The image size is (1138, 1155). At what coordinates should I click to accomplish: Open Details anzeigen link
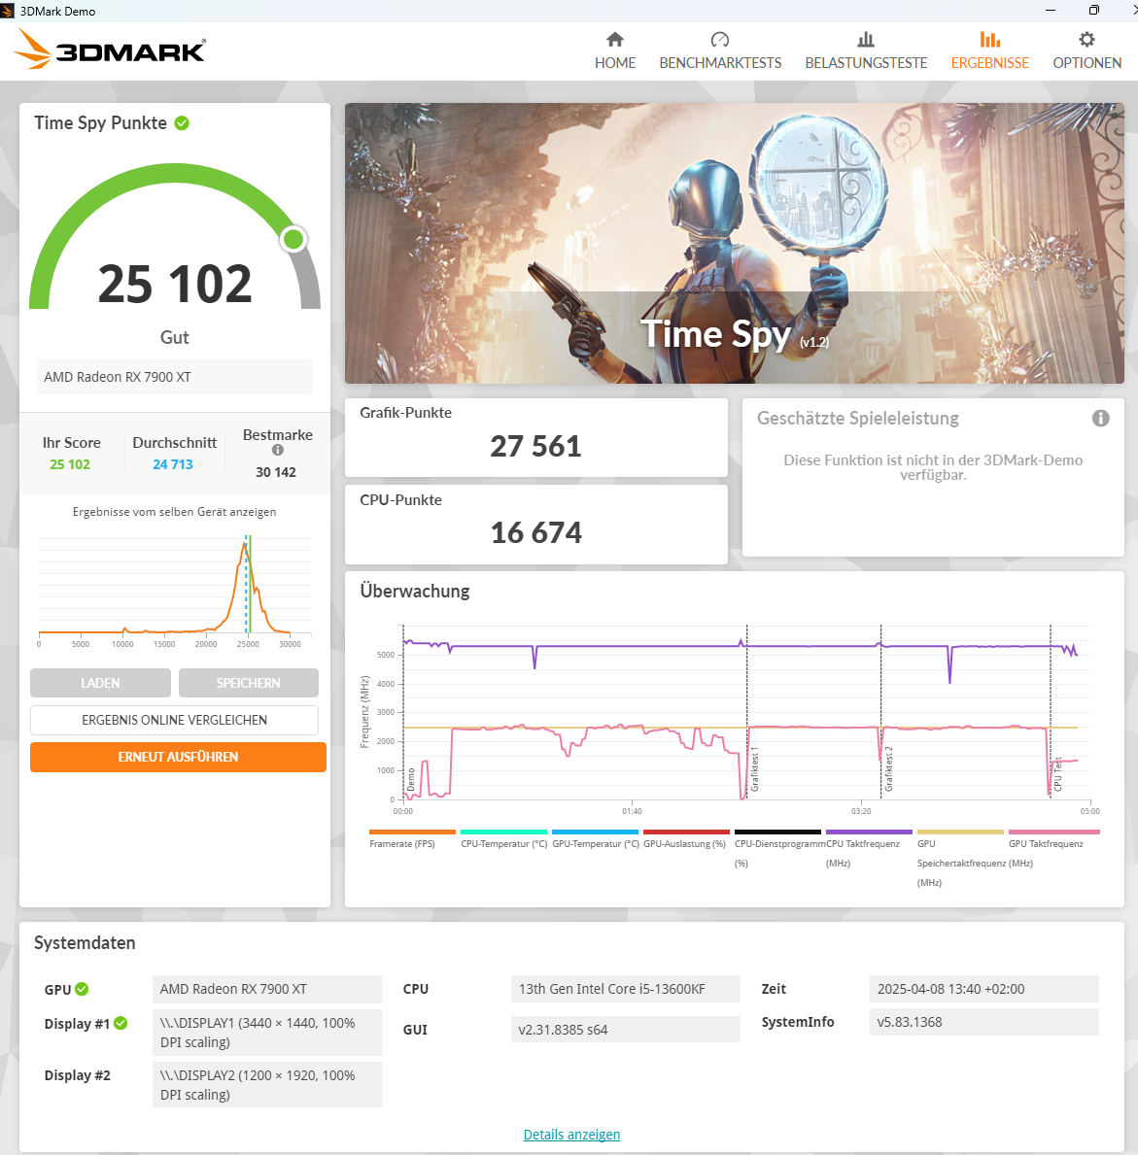(x=571, y=1135)
